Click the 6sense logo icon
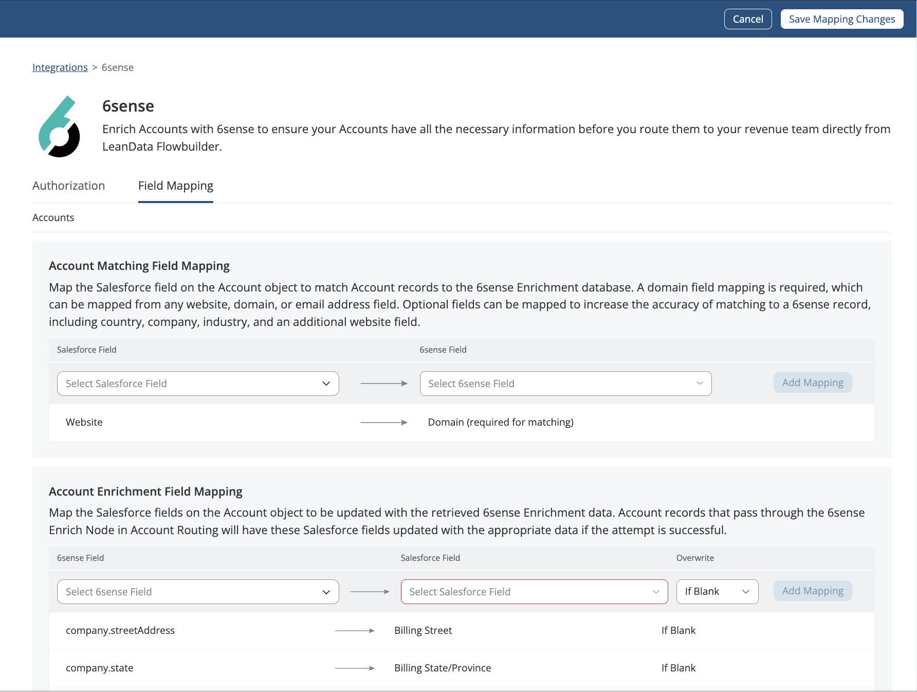This screenshot has width=917, height=692. [x=59, y=126]
